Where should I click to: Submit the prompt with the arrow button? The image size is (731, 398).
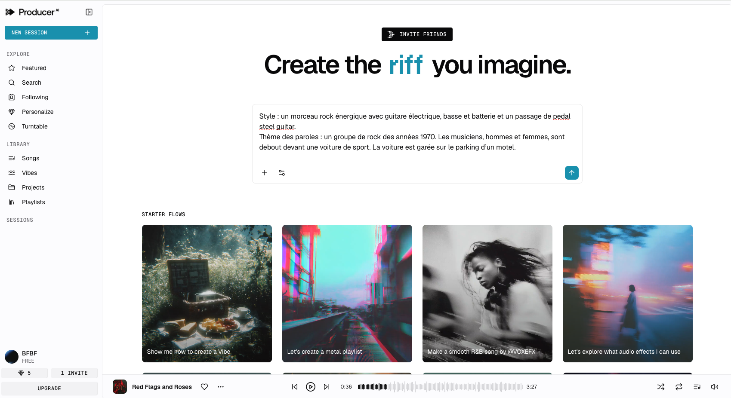571,173
